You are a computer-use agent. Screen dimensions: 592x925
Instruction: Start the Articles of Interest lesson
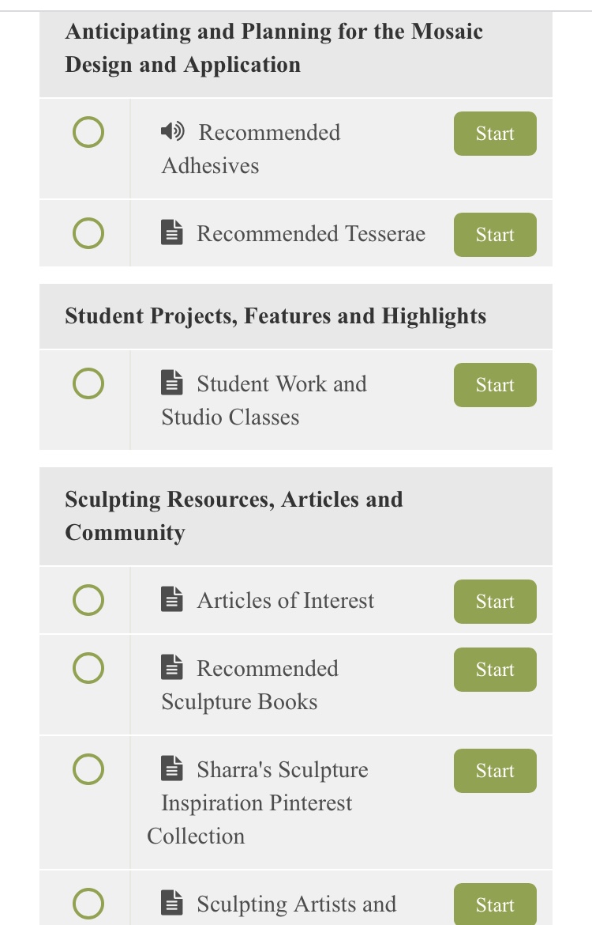pos(495,601)
